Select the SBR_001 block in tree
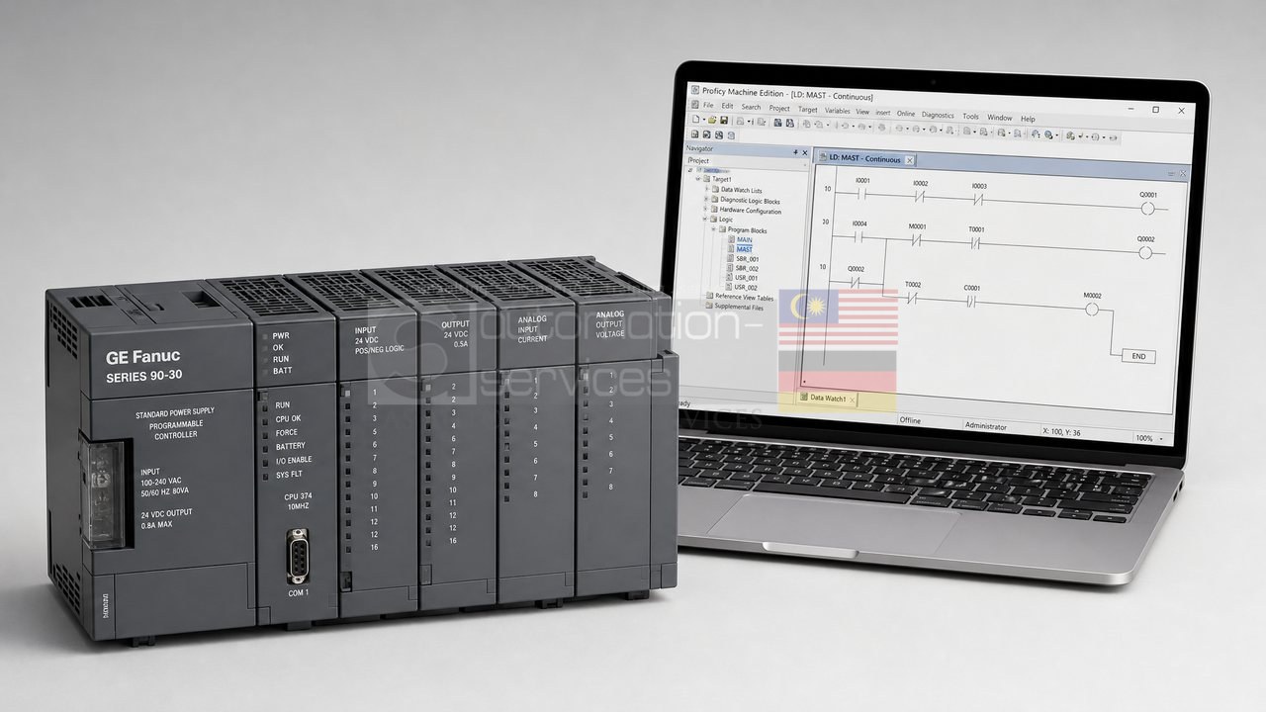The image size is (1266, 712). pyautogui.click(x=747, y=259)
